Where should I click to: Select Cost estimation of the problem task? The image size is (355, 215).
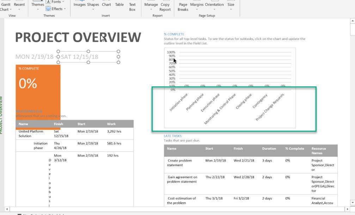181,201
